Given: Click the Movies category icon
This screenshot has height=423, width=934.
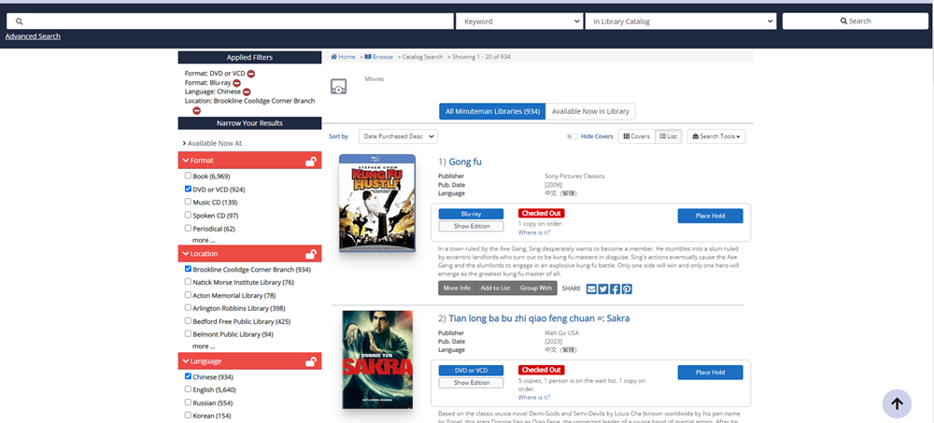Looking at the screenshot, I should point(338,87).
